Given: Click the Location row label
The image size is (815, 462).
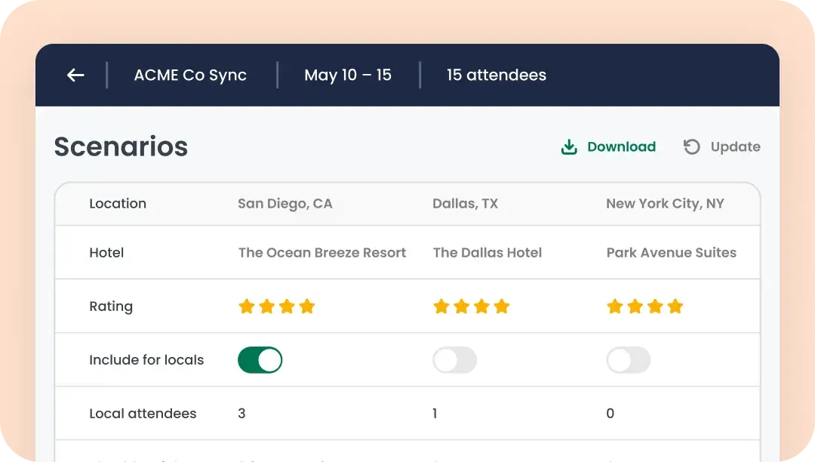Looking at the screenshot, I should [x=118, y=204].
